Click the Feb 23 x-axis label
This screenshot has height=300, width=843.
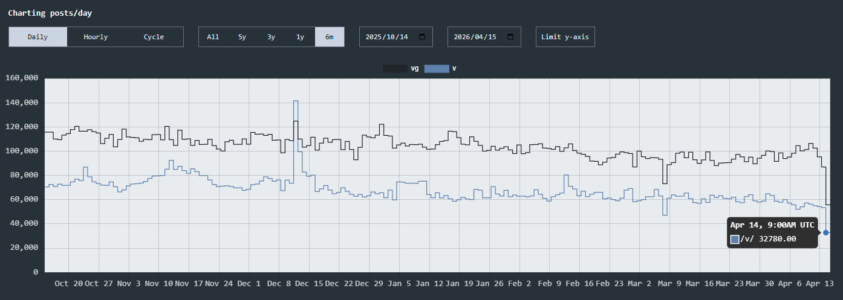tap(610, 283)
